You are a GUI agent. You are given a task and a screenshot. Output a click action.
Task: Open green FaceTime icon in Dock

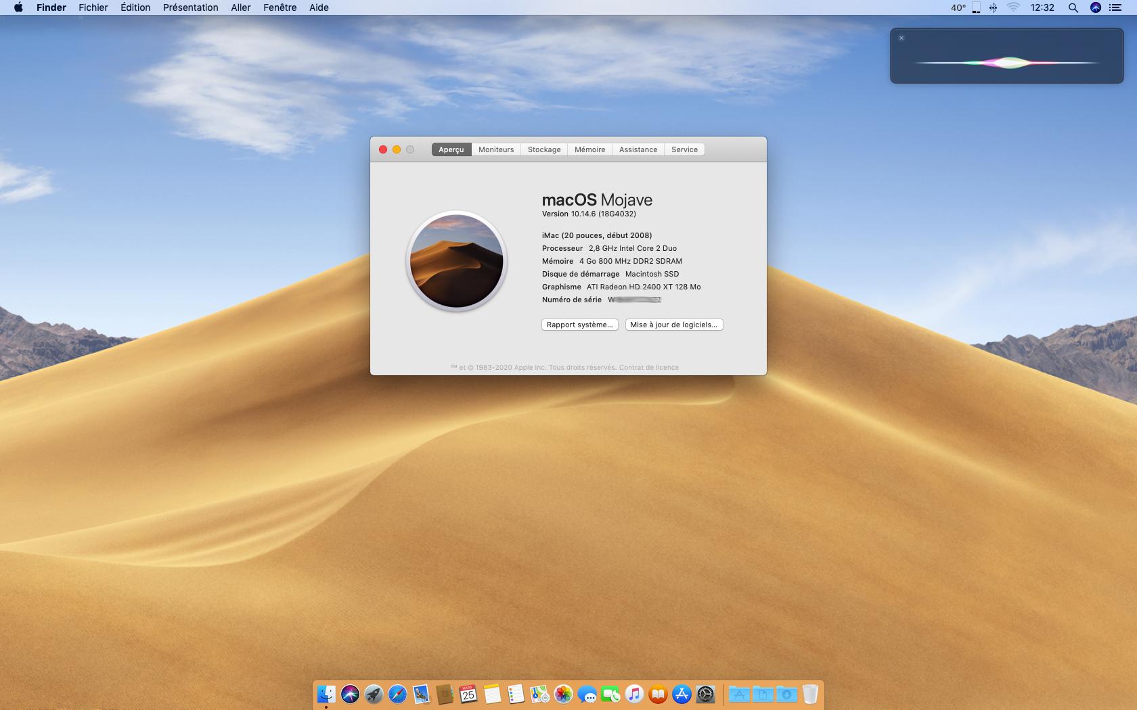(610, 694)
